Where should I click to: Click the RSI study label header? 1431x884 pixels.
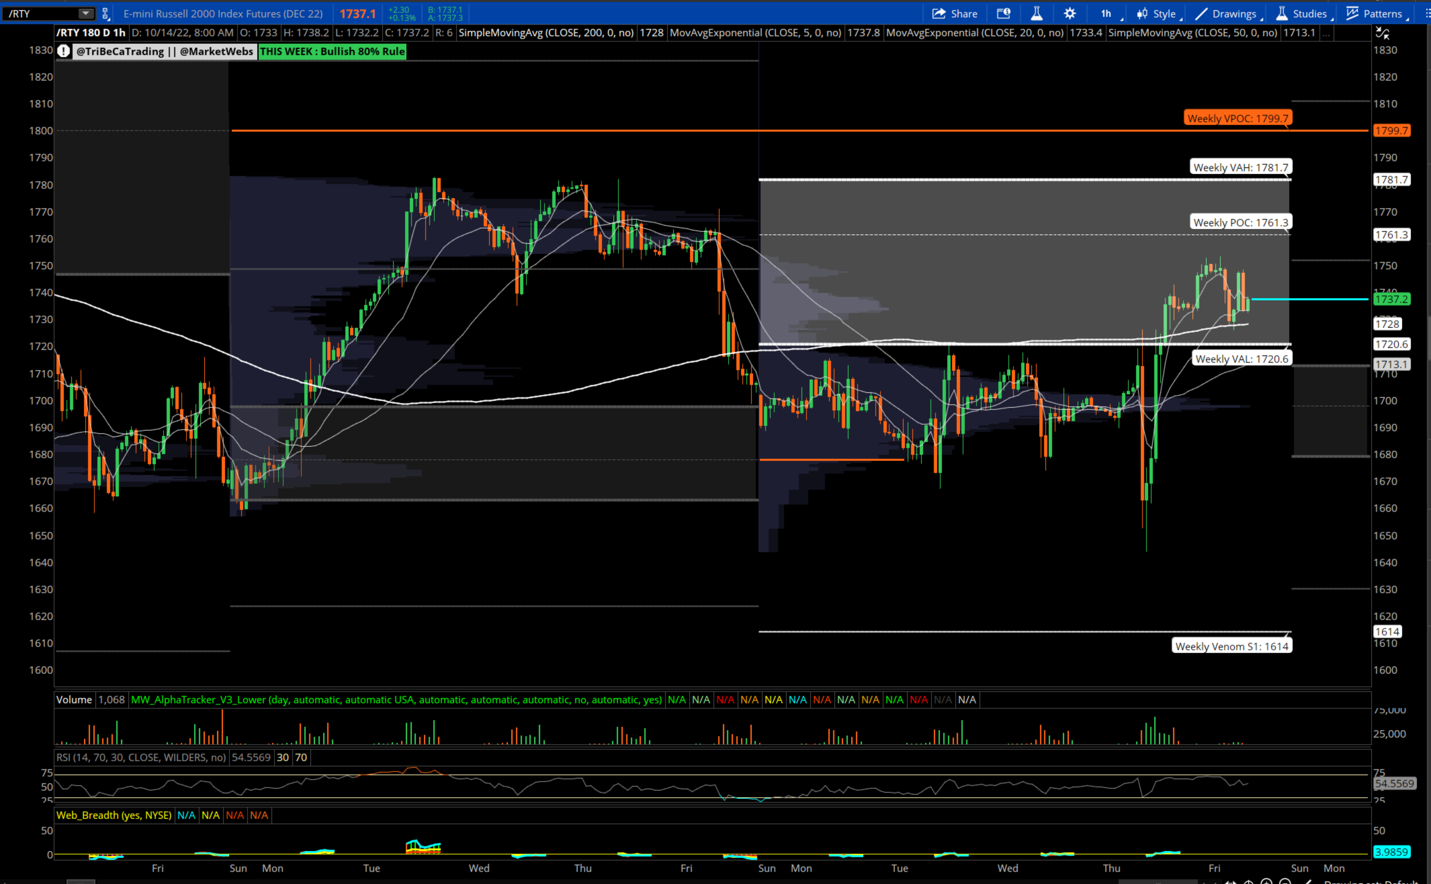(141, 758)
